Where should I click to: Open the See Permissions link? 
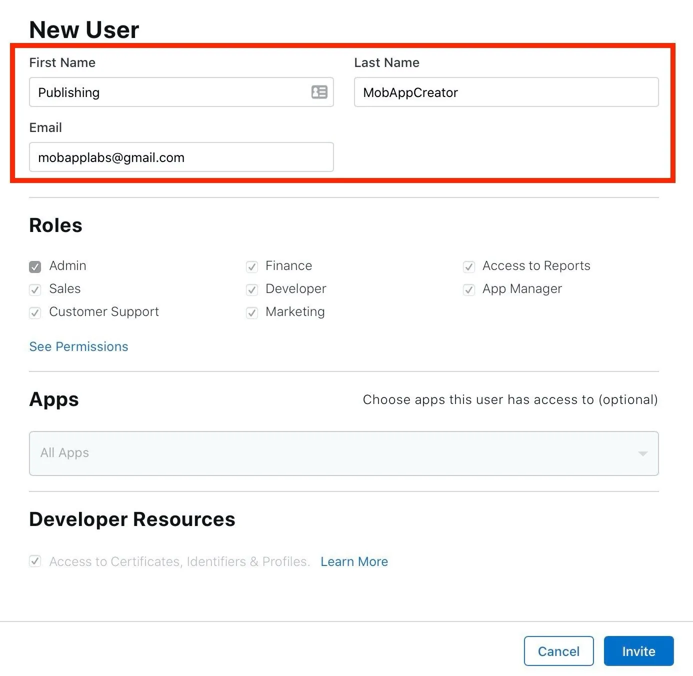coord(78,346)
